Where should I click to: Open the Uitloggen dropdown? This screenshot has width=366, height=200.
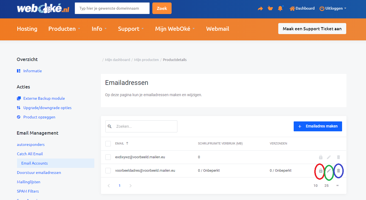pos(333,9)
